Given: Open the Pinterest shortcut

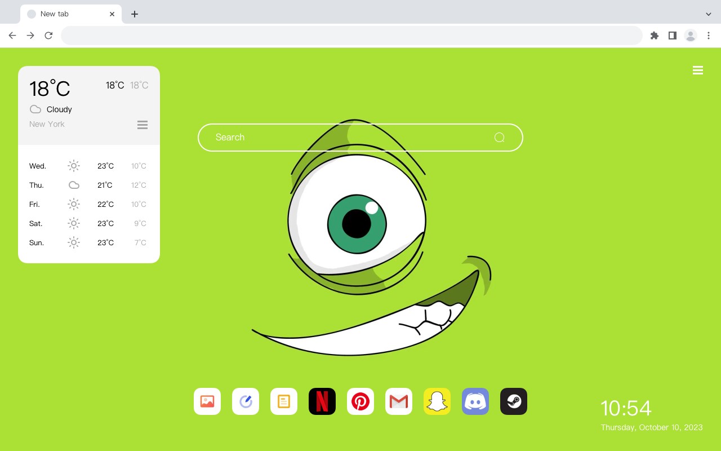Looking at the screenshot, I should 360,401.
